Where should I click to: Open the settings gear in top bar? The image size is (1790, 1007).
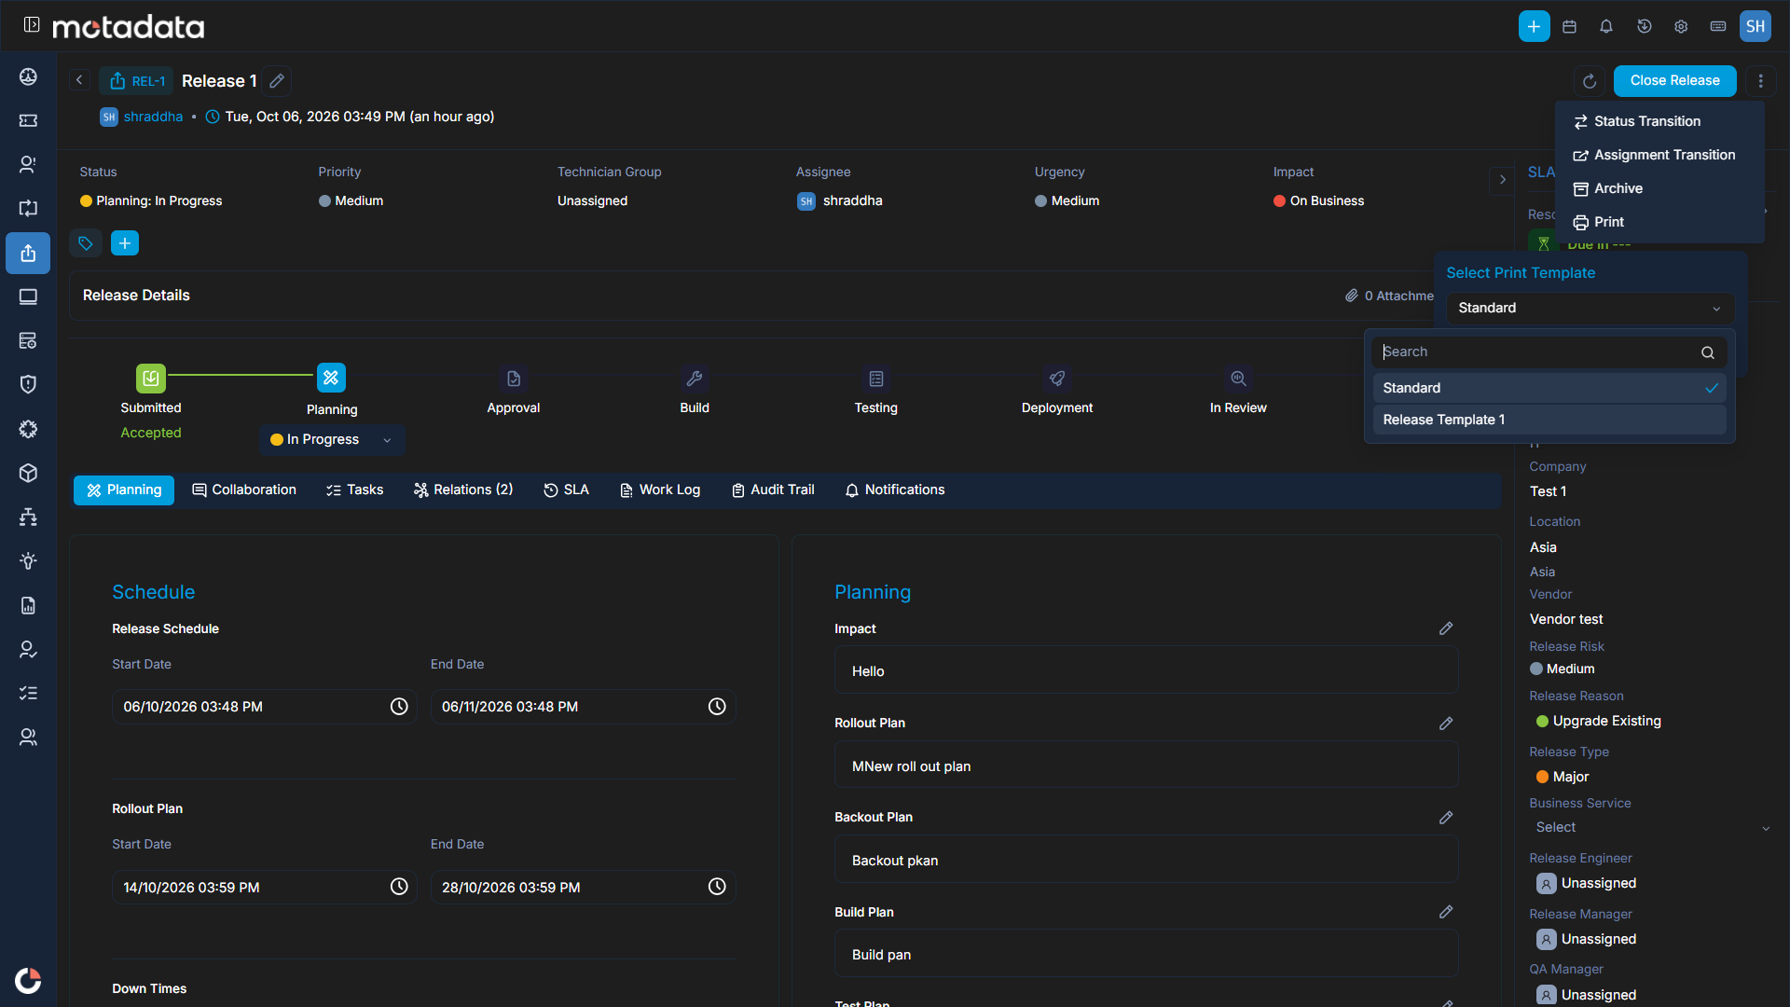1681,26
